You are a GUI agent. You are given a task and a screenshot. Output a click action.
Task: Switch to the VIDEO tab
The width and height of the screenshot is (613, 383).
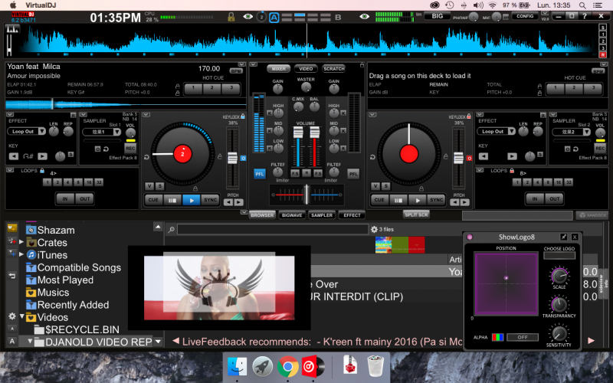pyautogui.click(x=306, y=69)
